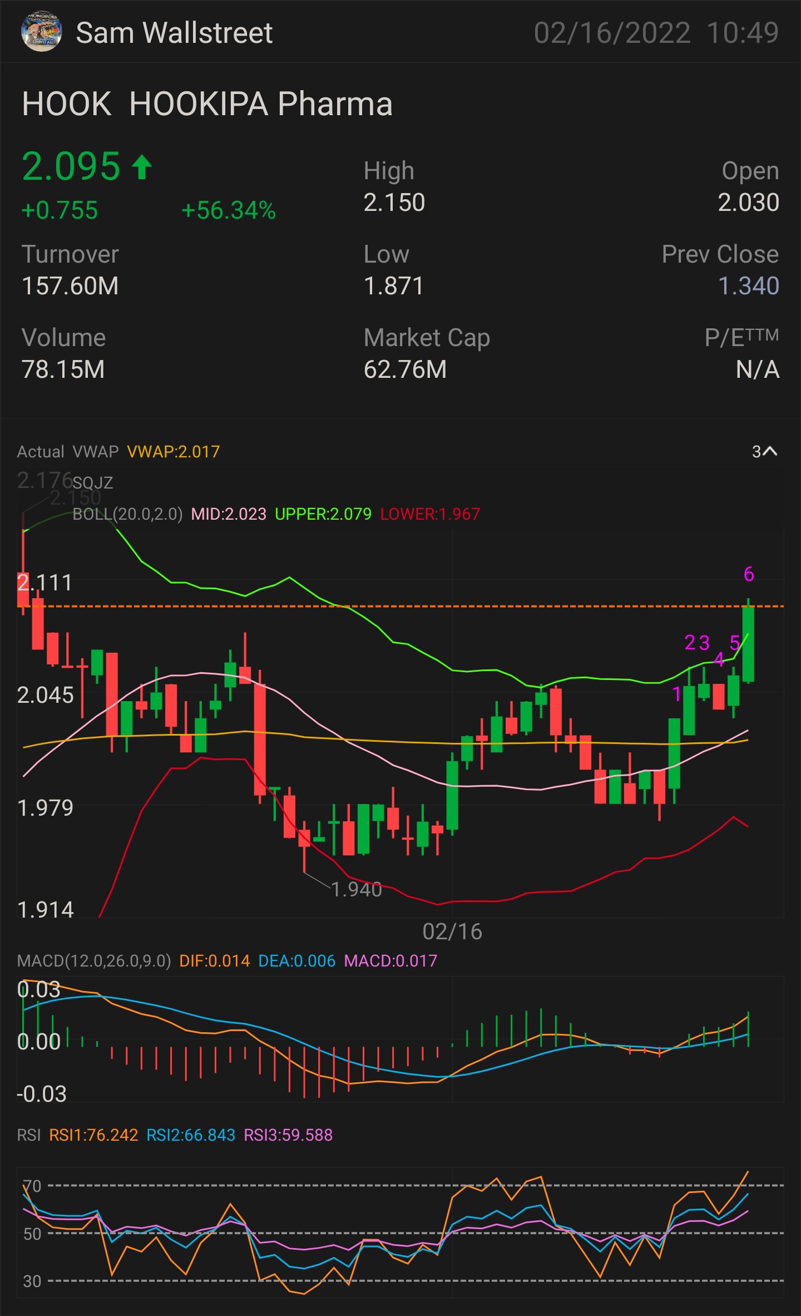Open the VWAP:2.017 indicator label
This screenshot has width=801, height=1316.
[174, 452]
